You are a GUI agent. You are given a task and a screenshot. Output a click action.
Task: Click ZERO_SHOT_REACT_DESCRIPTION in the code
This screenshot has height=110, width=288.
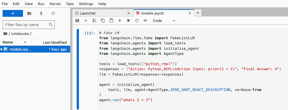[200, 90]
